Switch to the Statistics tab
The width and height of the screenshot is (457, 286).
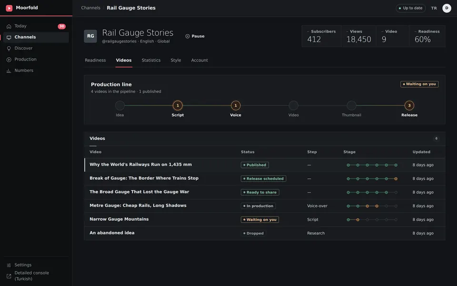[x=151, y=60]
